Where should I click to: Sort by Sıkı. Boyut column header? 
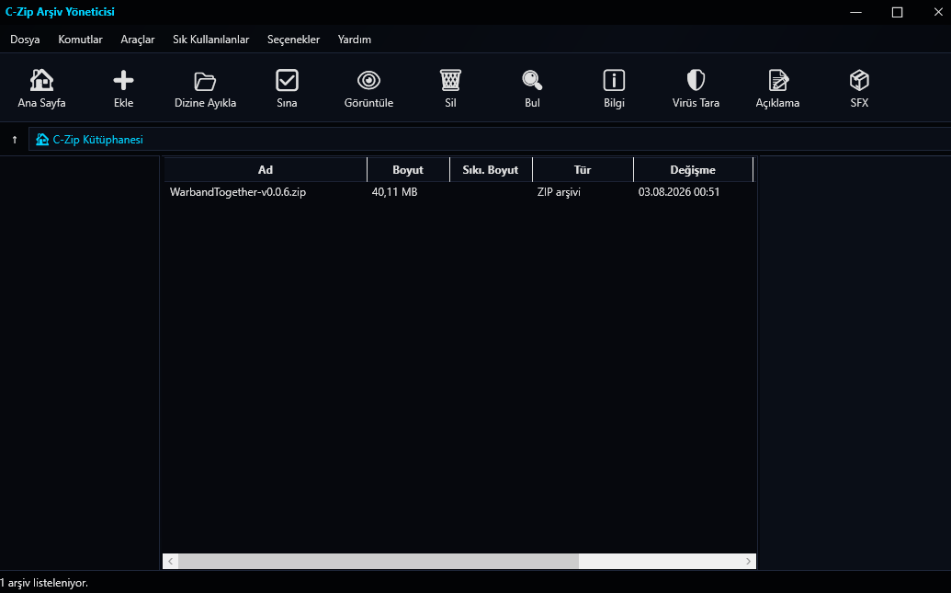pos(491,170)
